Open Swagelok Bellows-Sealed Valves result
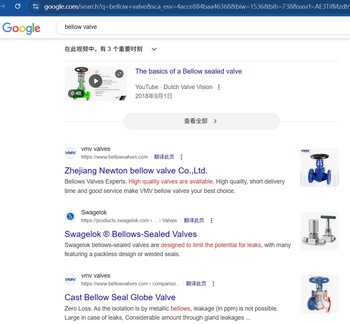 coord(131,234)
